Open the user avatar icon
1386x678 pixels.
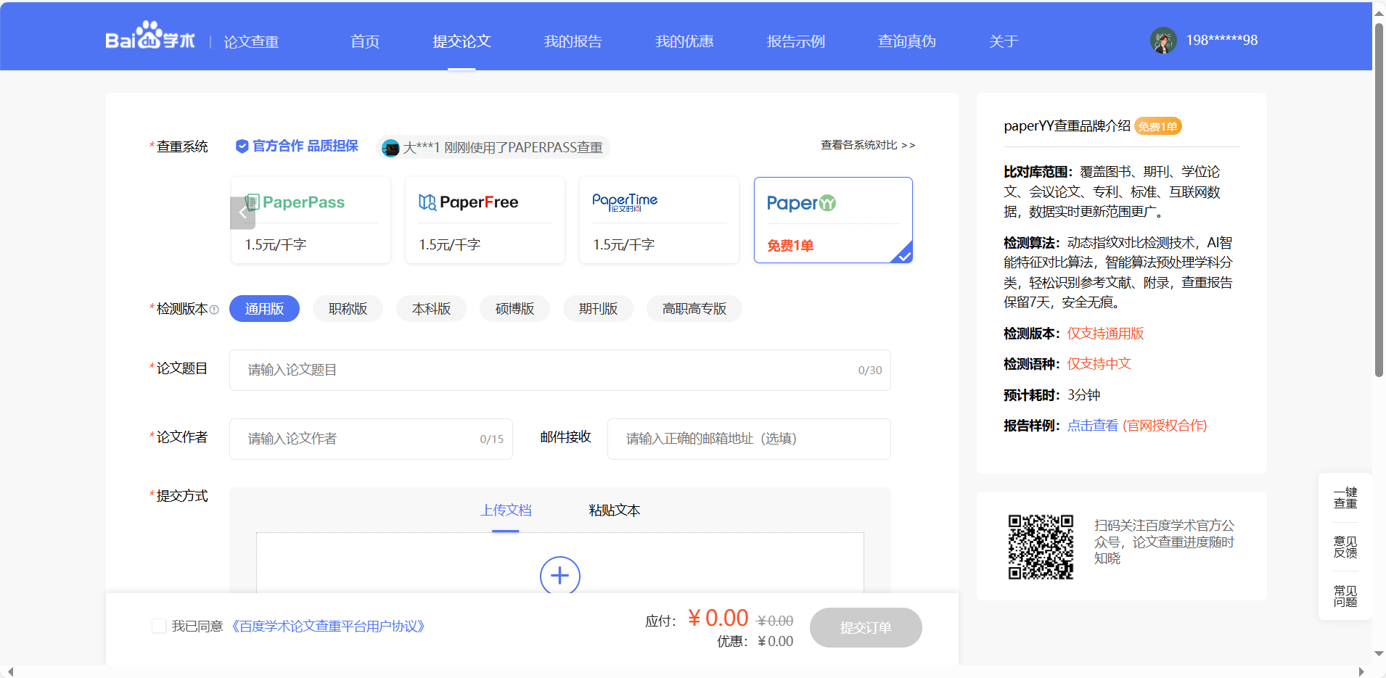pyautogui.click(x=1163, y=41)
